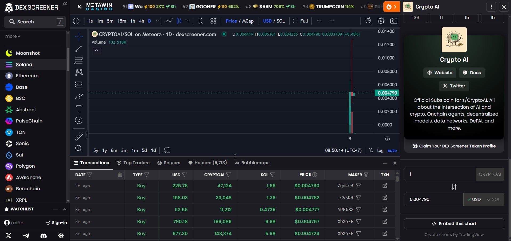The width and height of the screenshot is (511, 241).
Task: Choose the text annotation tool
Action: pyautogui.click(x=79, y=108)
